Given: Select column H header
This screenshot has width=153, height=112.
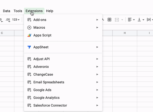Looking at the screenshot, I should (x=125, y=33).
